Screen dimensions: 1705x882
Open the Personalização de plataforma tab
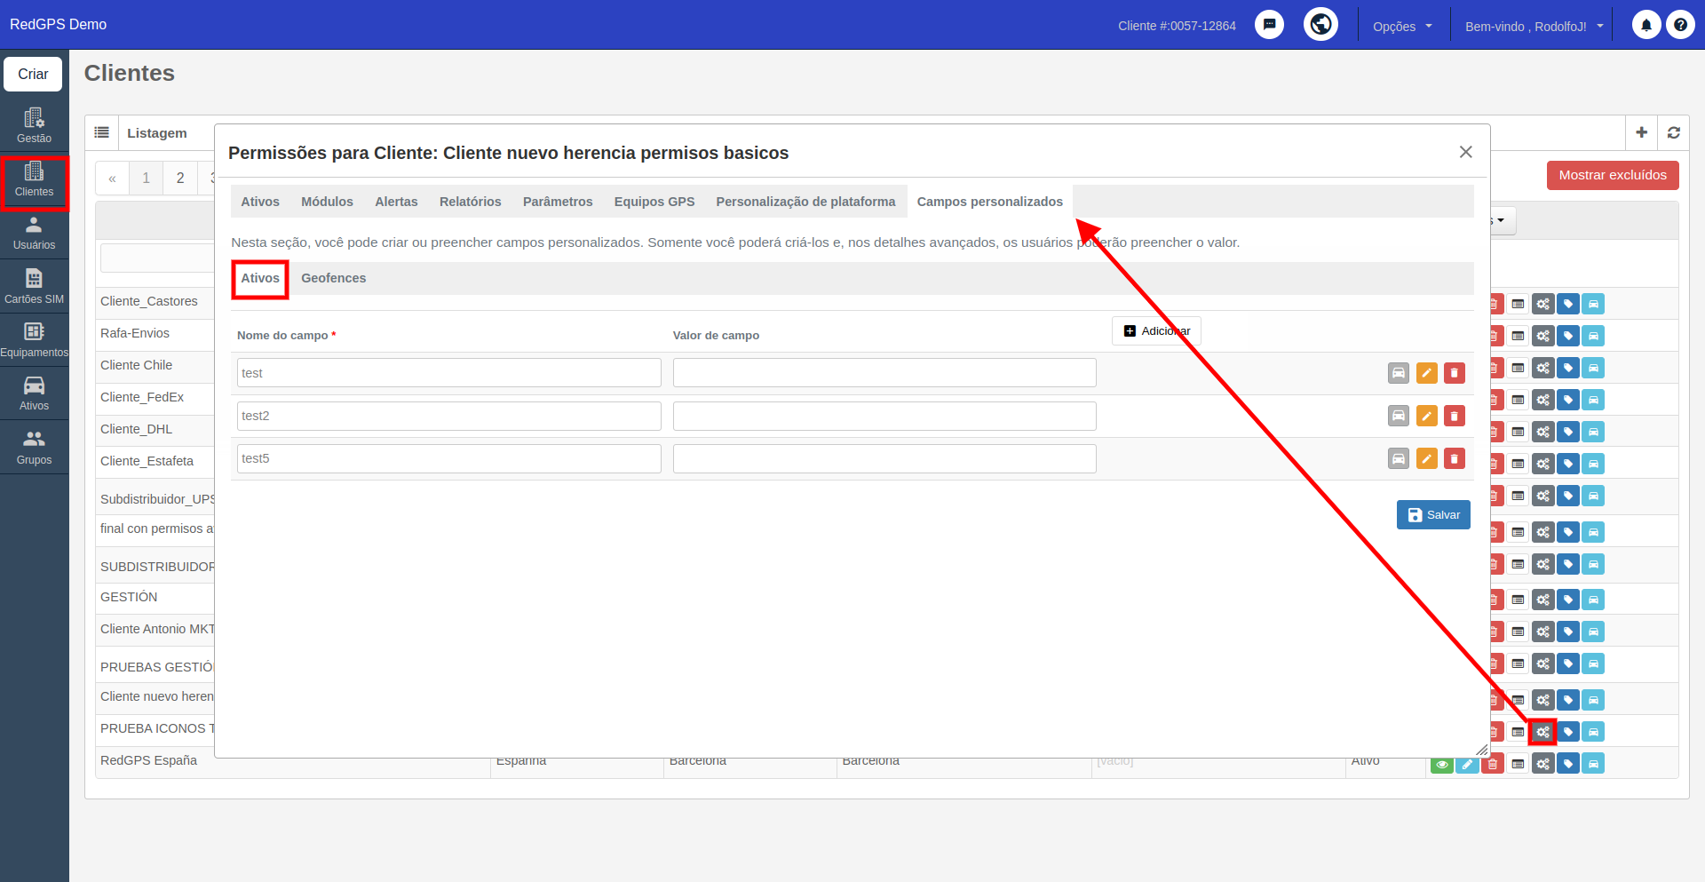(x=805, y=202)
